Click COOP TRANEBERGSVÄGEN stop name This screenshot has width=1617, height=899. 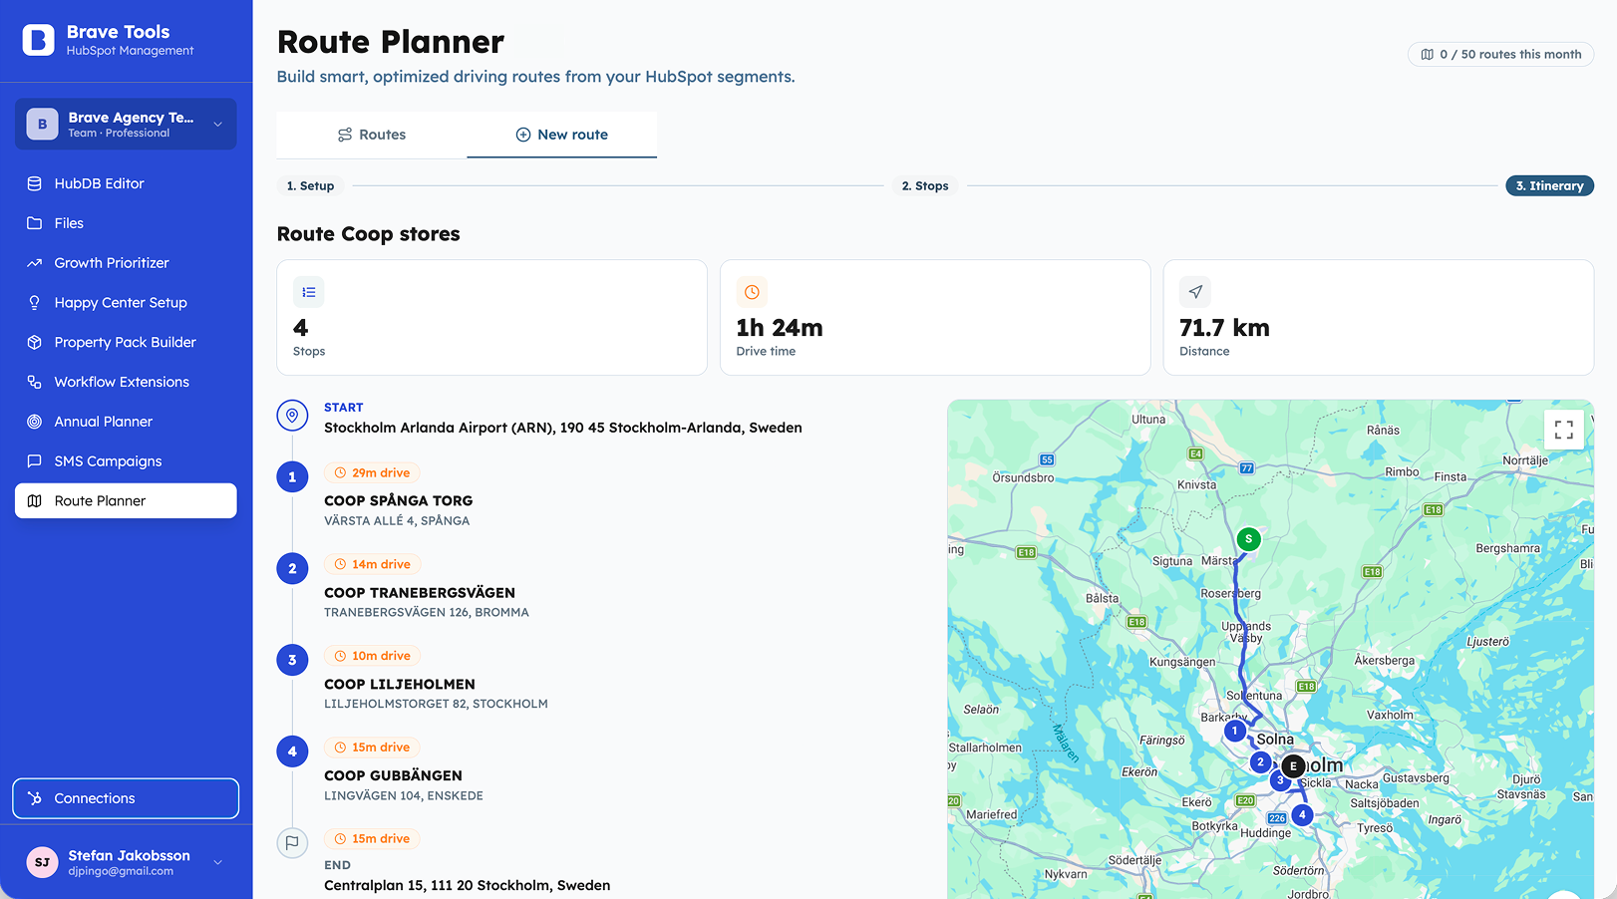click(420, 592)
